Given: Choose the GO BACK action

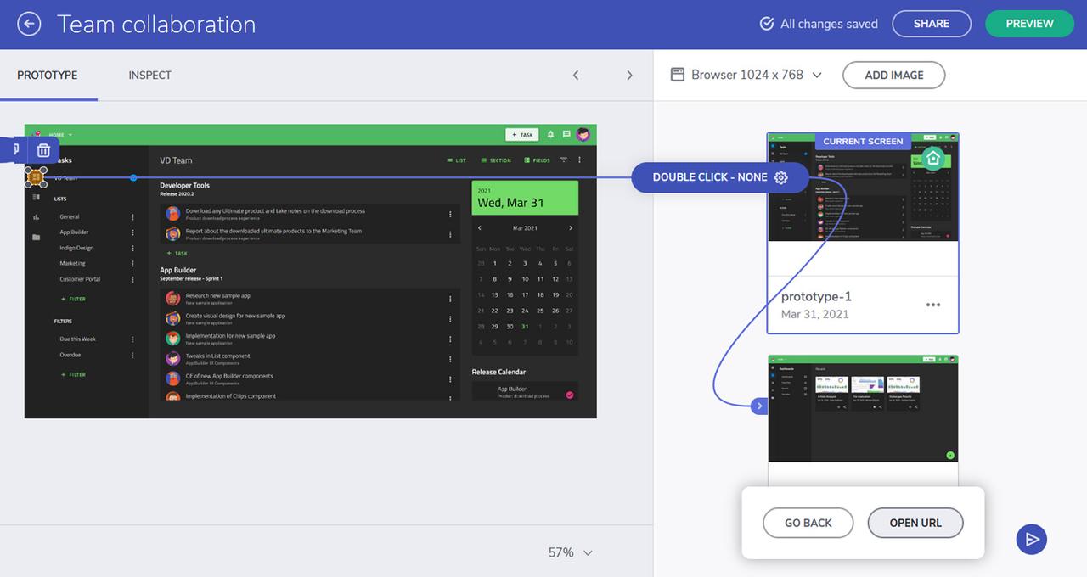Looking at the screenshot, I should coord(808,523).
